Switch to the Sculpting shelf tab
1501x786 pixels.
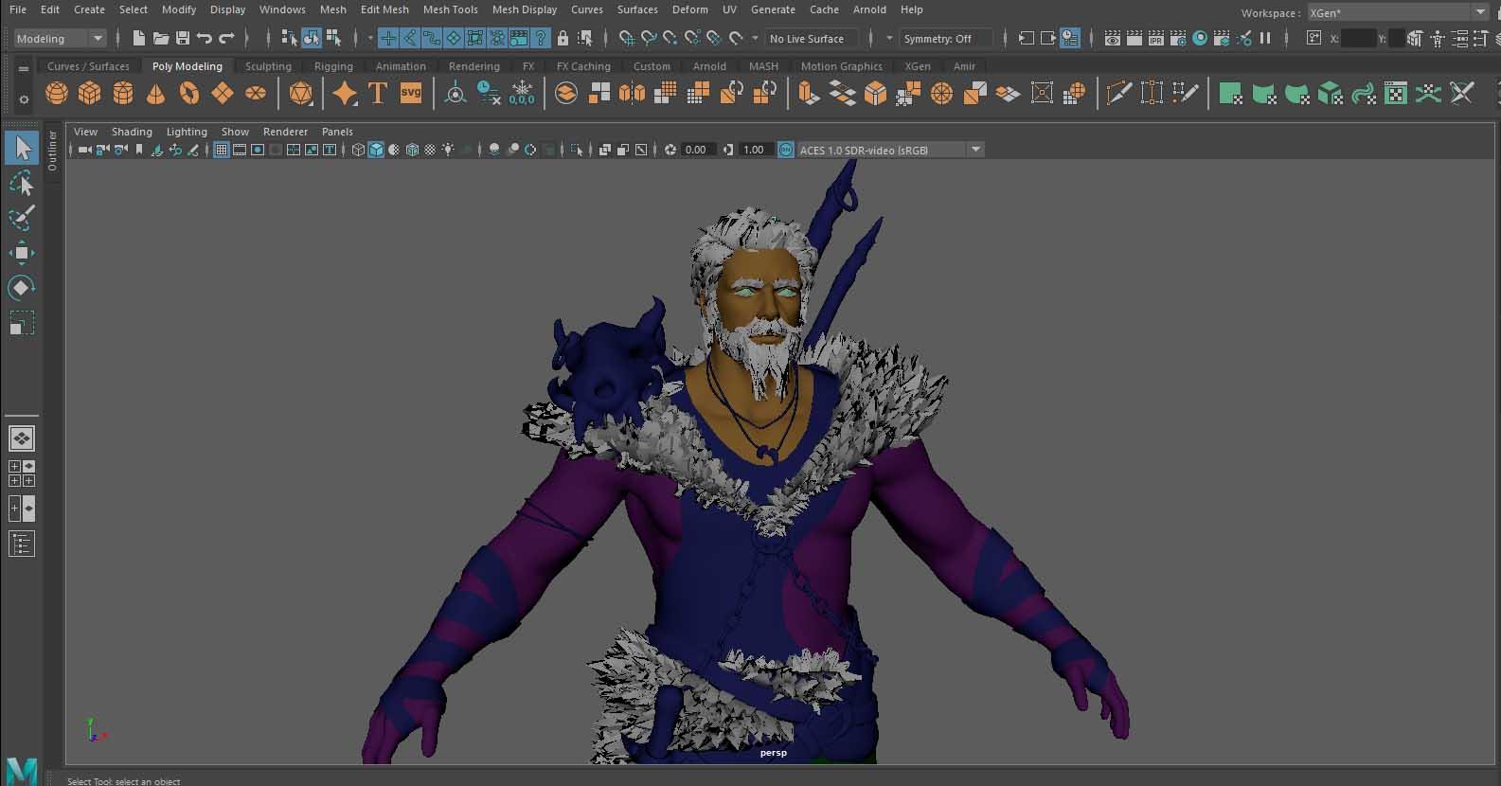(x=268, y=66)
